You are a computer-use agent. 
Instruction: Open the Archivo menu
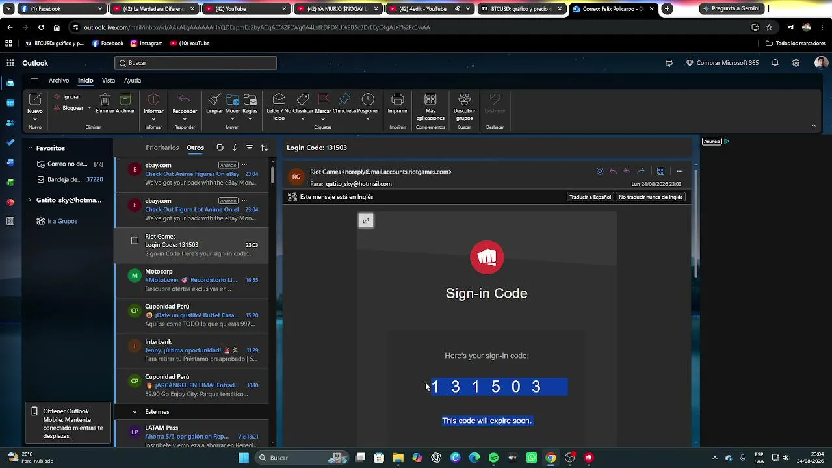pos(58,81)
